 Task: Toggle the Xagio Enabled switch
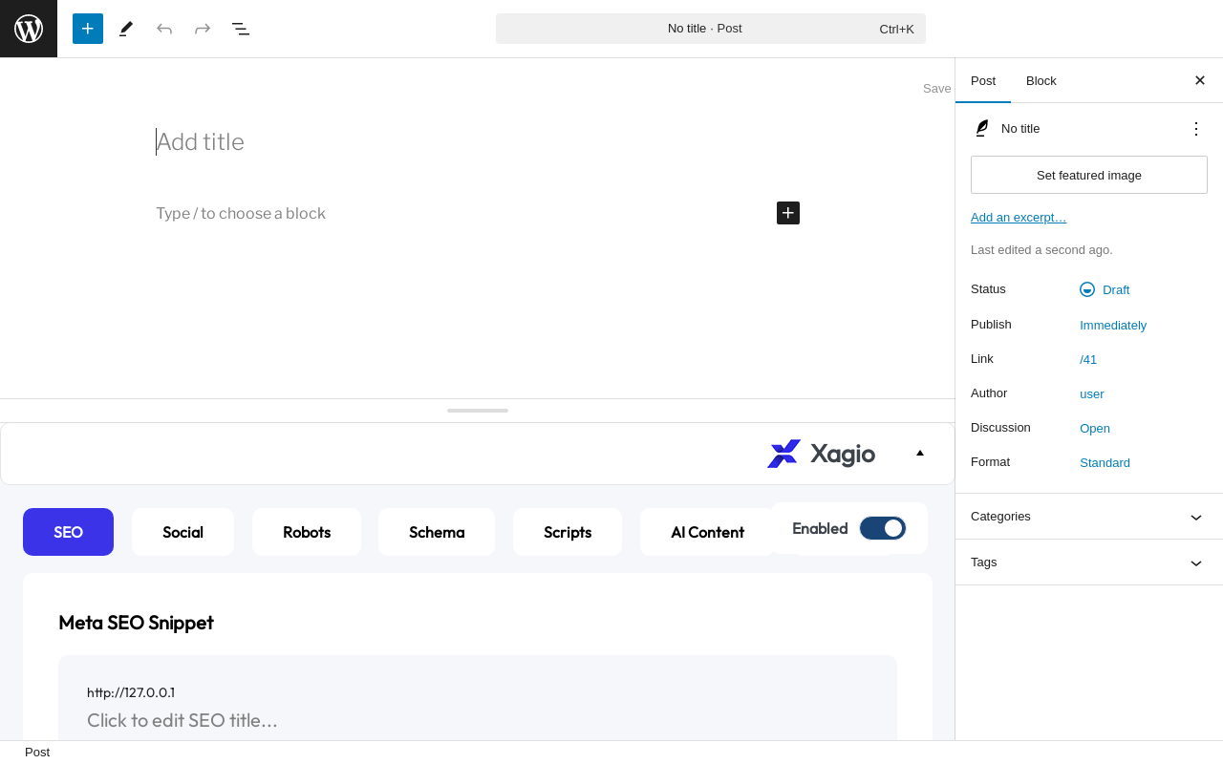click(882, 528)
